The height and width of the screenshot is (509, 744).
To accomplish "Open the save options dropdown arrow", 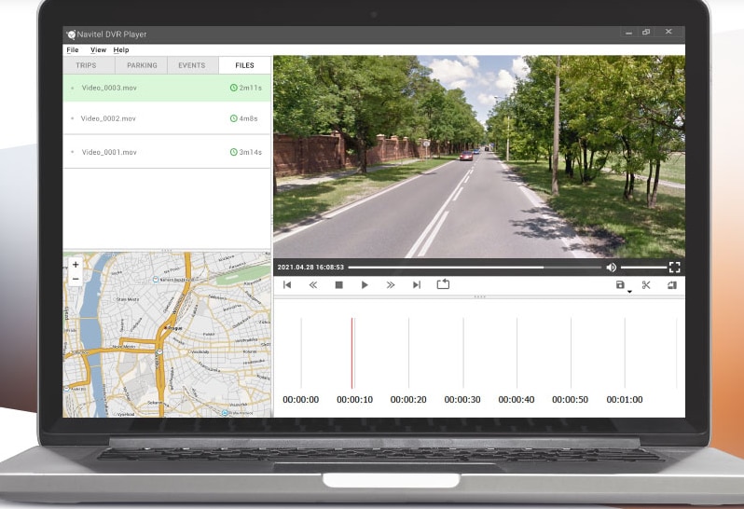I will point(629,291).
